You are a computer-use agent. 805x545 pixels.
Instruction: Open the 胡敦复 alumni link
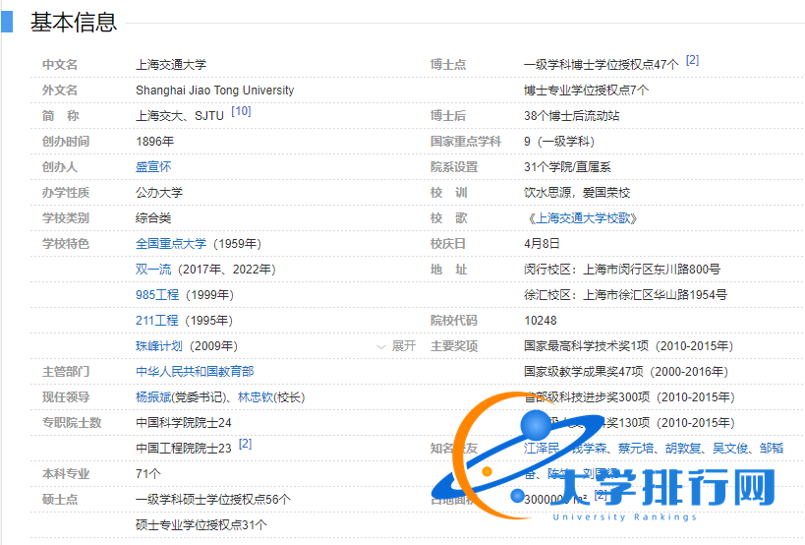tap(683, 449)
